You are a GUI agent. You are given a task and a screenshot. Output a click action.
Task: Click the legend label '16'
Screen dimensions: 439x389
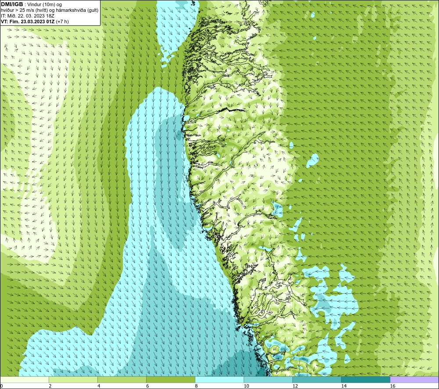tap(392, 386)
